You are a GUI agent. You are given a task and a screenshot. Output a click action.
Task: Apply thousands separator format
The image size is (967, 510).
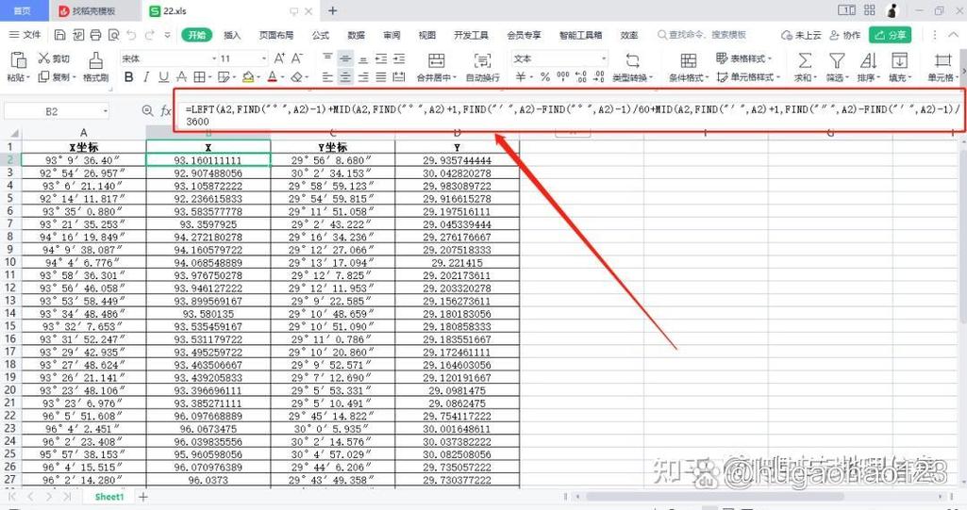point(562,77)
